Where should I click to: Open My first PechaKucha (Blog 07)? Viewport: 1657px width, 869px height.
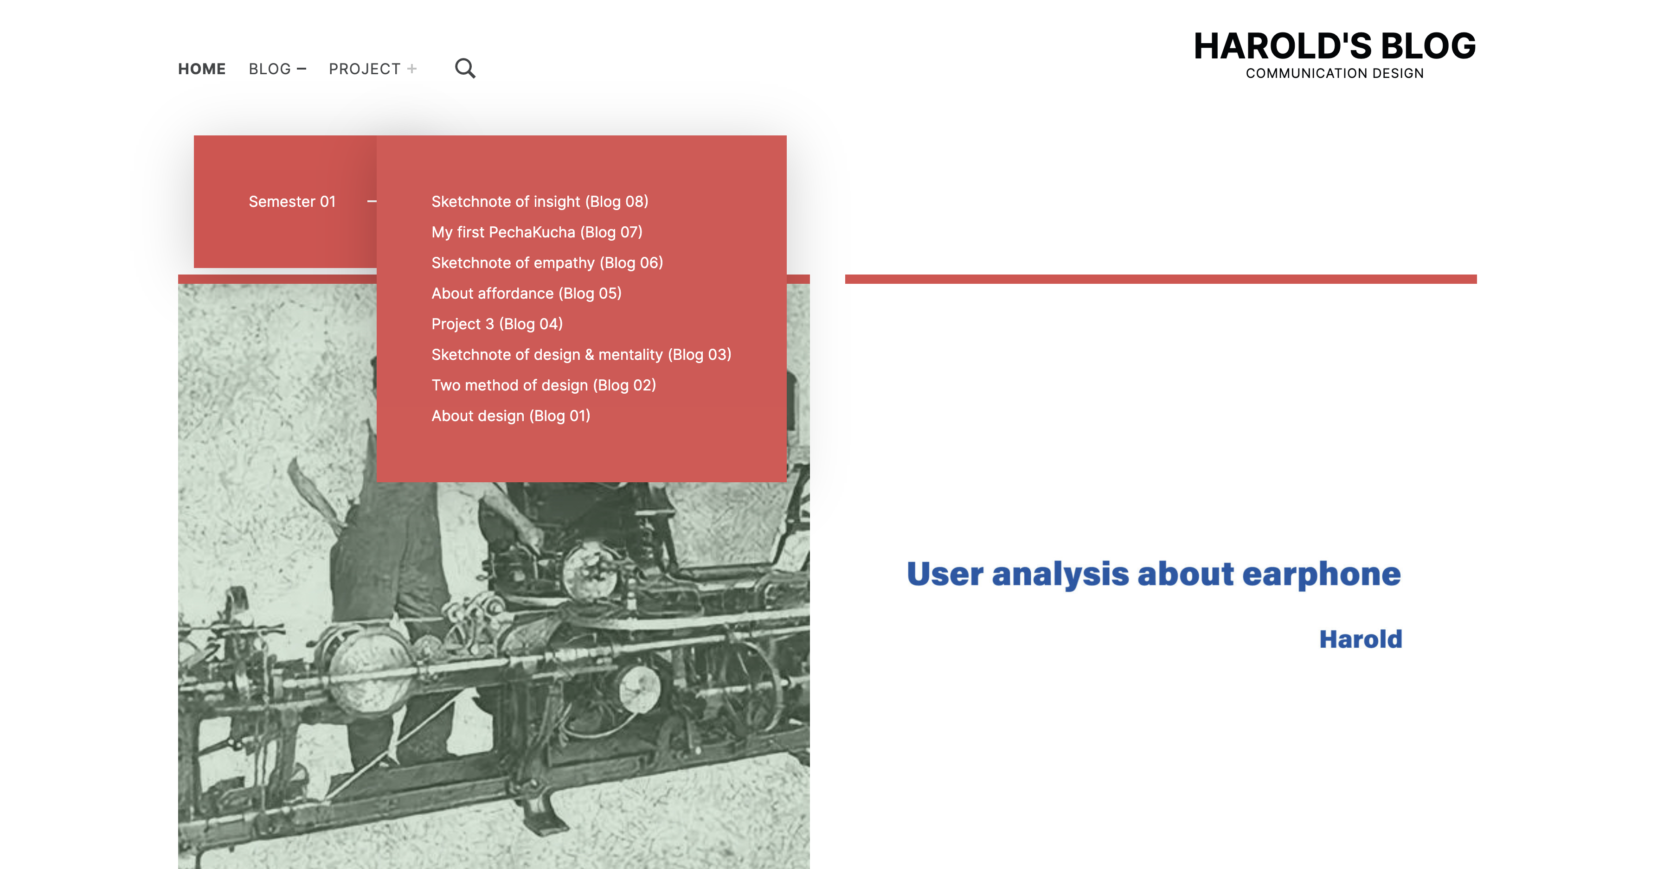537,232
